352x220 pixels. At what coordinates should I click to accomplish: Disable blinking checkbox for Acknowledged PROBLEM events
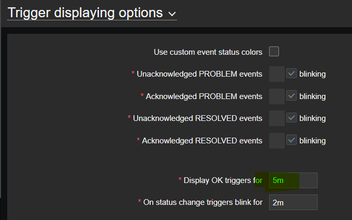pyautogui.click(x=292, y=96)
